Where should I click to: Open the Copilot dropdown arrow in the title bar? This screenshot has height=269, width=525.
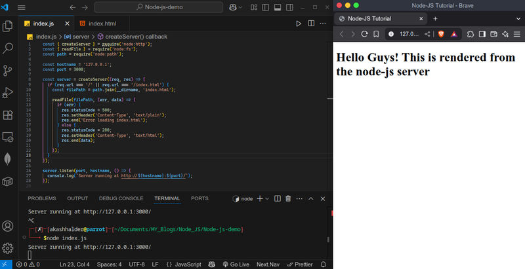coord(240,7)
